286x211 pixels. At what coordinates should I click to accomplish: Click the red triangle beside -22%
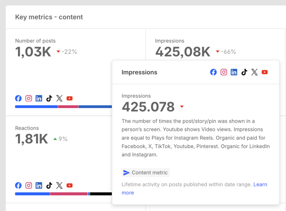coord(58,51)
